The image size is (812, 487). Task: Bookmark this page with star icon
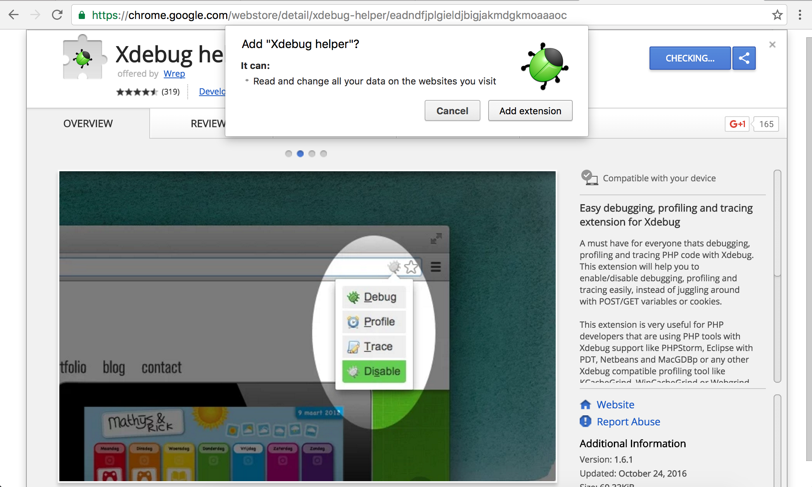point(777,15)
